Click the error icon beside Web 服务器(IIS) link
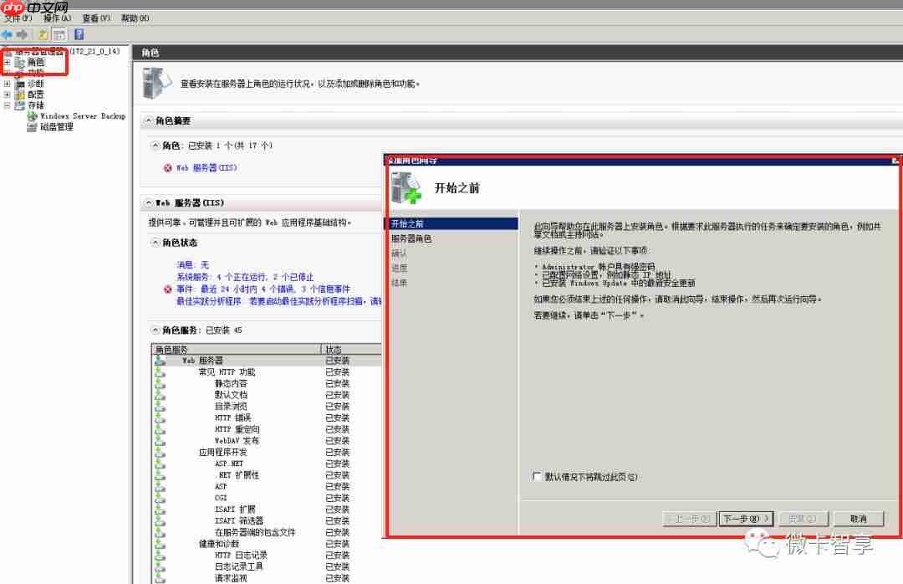The height and width of the screenshot is (584, 903). [x=167, y=168]
